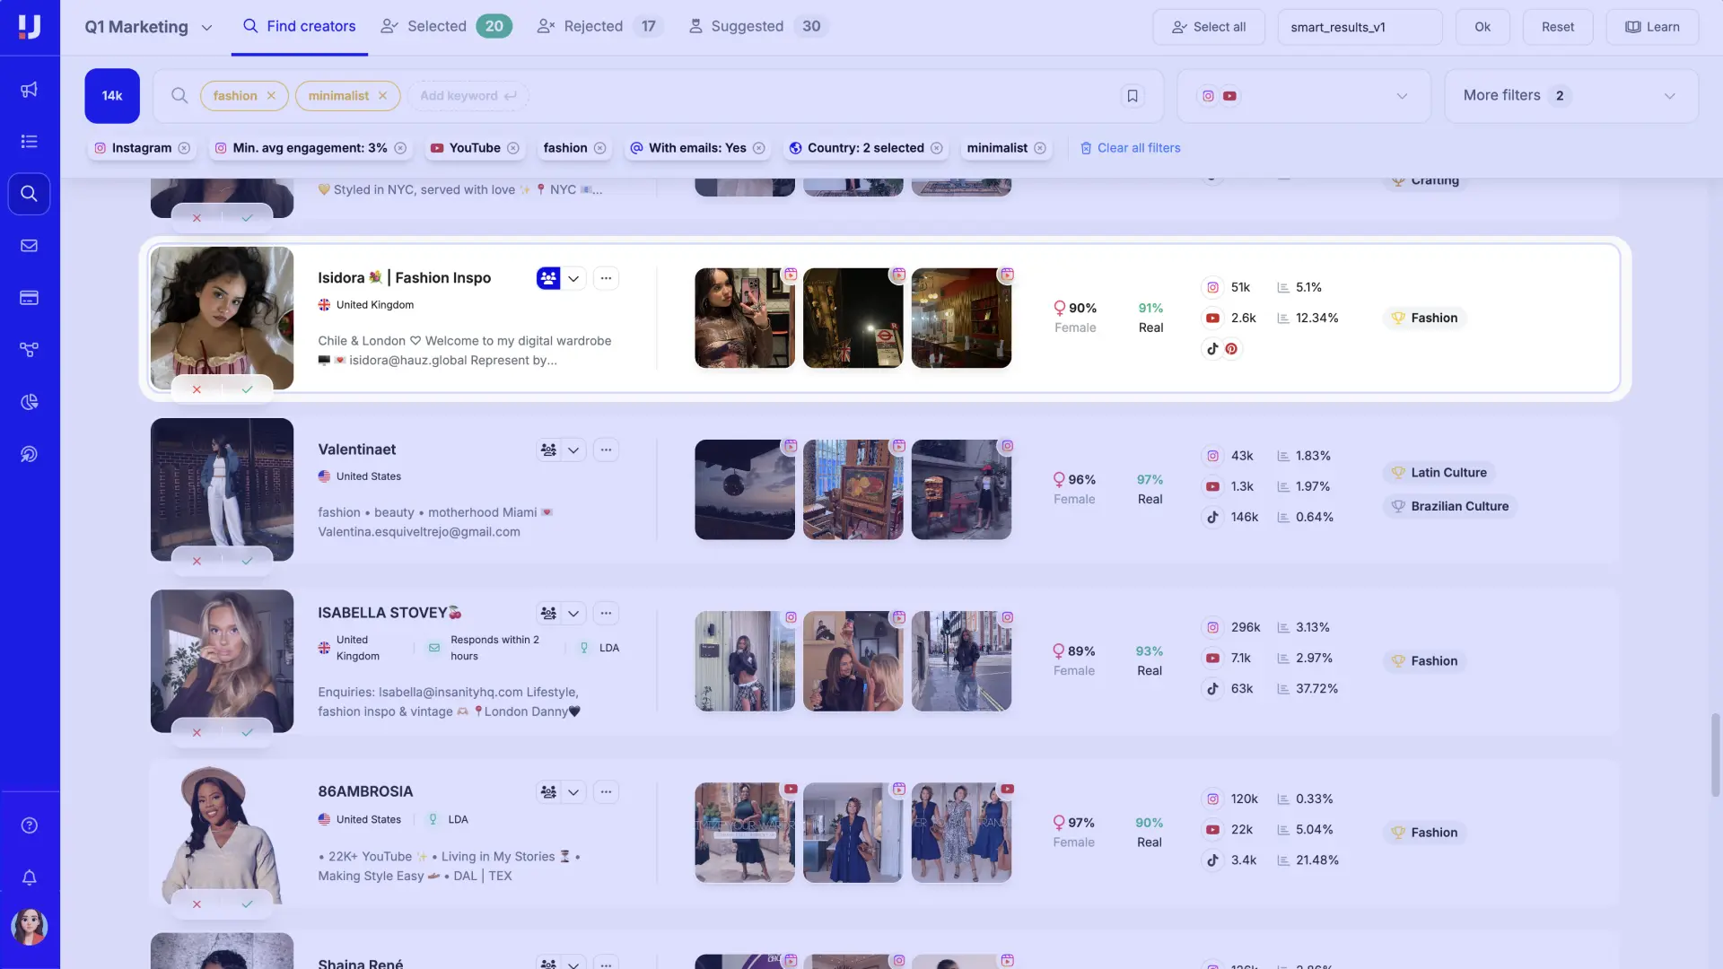This screenshot has width=1723, height=969.
Task: Click the vertical scrollbar thumb
Action: [1715, 755]
